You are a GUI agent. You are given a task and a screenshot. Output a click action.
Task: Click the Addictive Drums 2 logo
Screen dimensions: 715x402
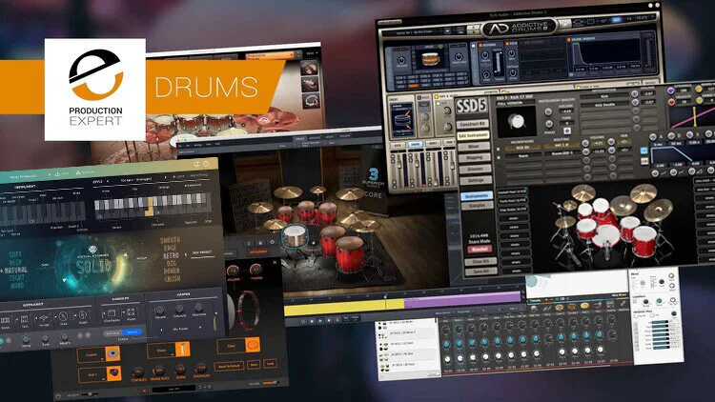520,28
